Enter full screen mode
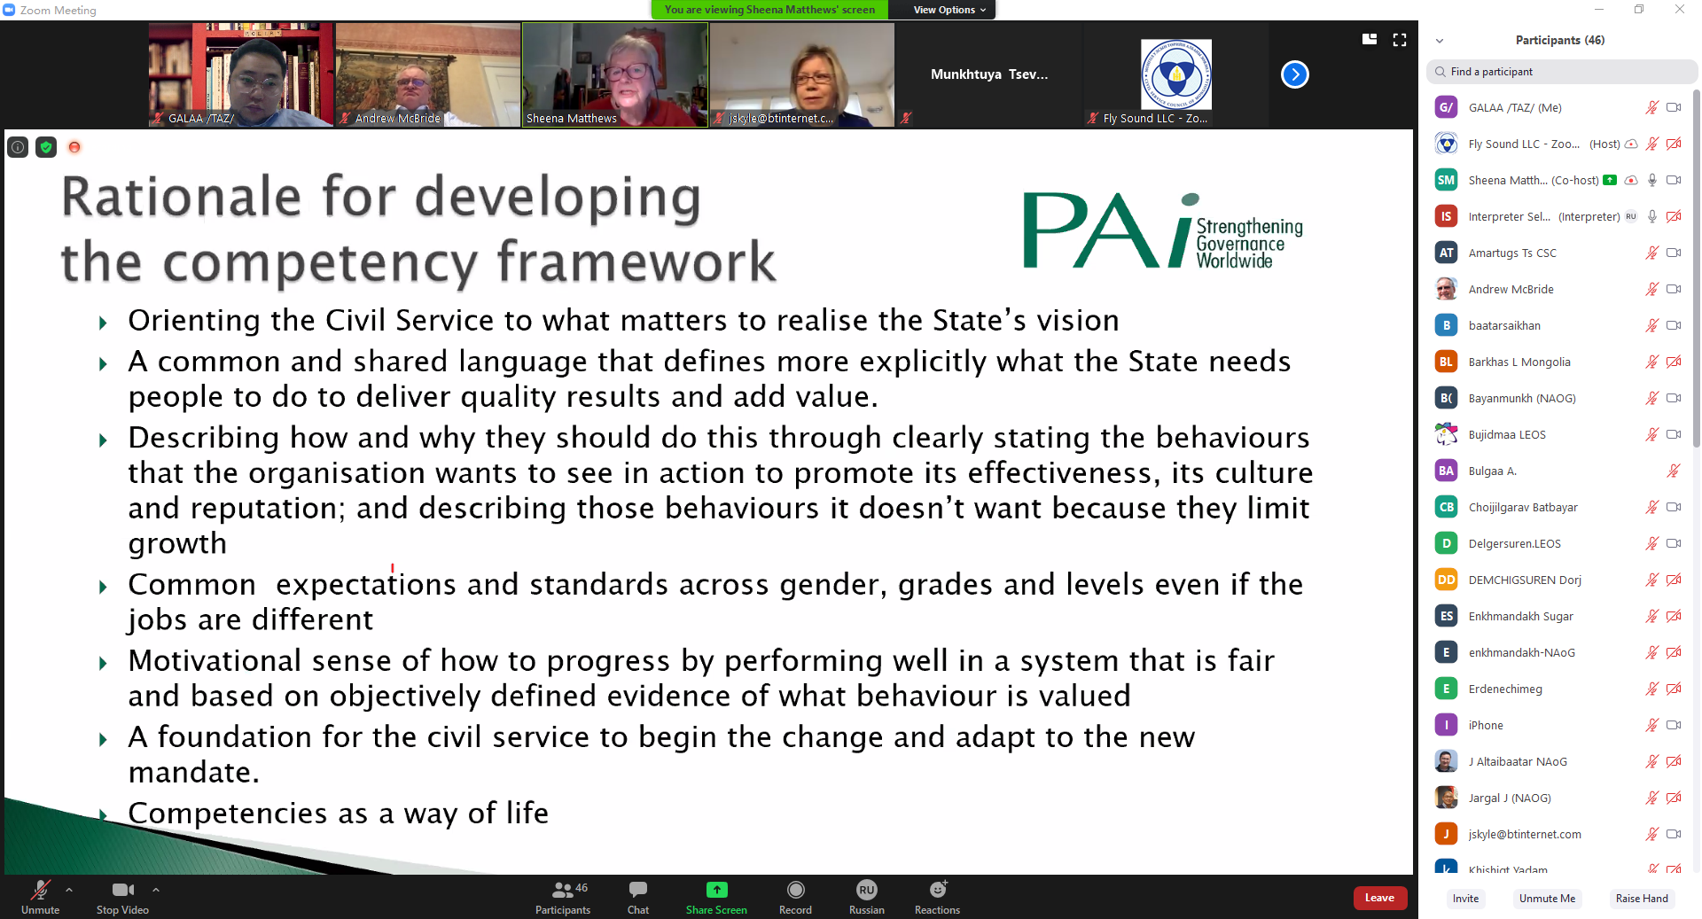1702x919 pixels. [1400, 39]
